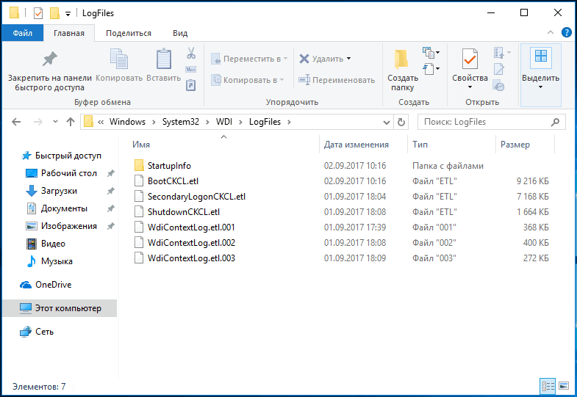The height and width of the screenshot is (397, 577).
Task: Select the BootCKCL.etl file
Action: [x=173, y=181]
